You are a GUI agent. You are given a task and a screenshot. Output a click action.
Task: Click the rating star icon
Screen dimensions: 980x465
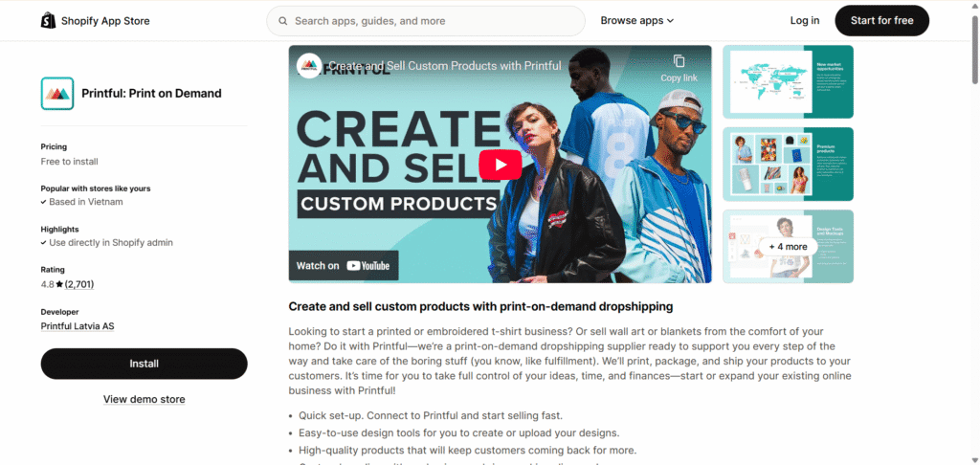[59, 284]
